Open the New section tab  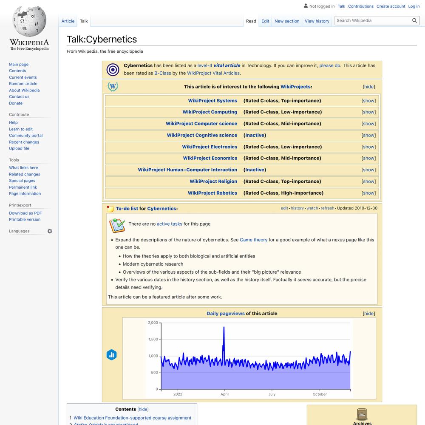tap(287, 21)
